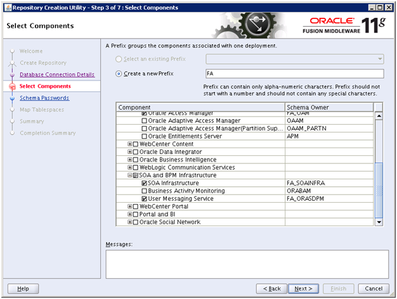Click the Create Repository step text
This screenshot has height=299, width=397.
[43, 63]
